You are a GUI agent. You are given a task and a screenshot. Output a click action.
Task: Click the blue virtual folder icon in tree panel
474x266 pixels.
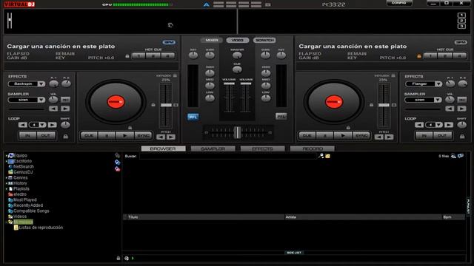point(117,163)
